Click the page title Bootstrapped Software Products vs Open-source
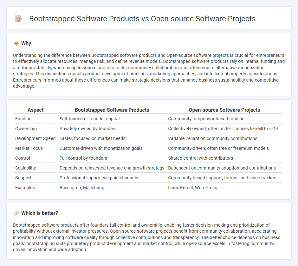The image size is (298, 266). (x=142, y=19)
